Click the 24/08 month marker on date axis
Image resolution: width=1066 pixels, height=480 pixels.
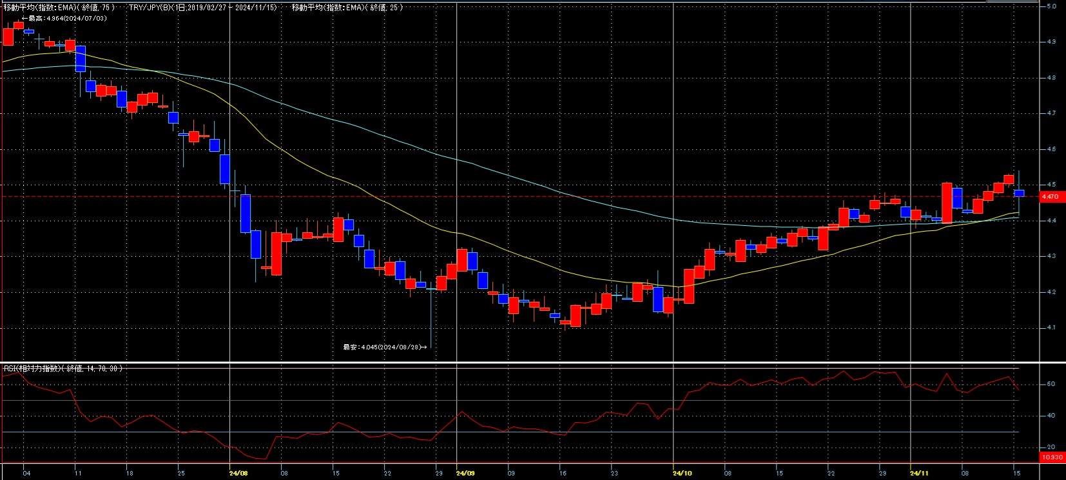[x=238, y=474]
